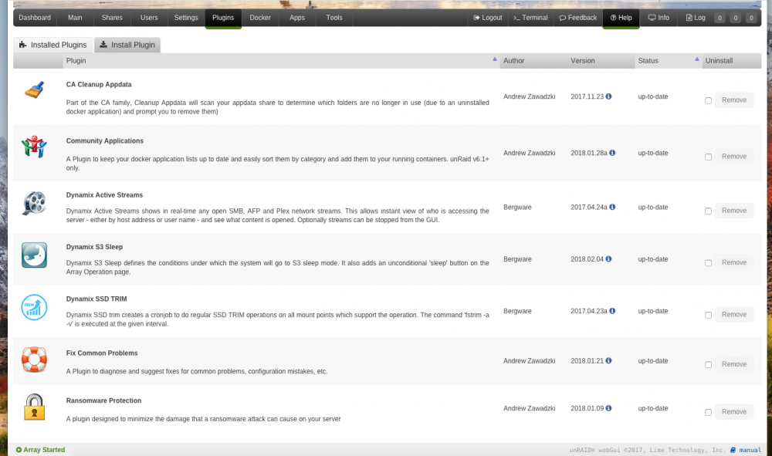This screenshot has width=772, height=456.
Task: Open the Tools menu
Action: pos(334,18)
